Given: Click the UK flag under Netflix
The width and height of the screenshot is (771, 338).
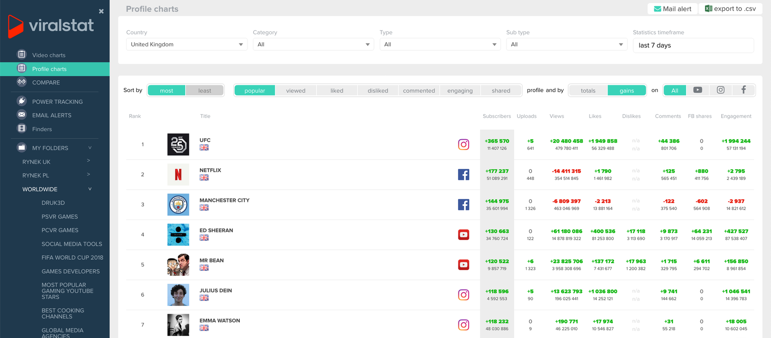Looking at the screenshot, I should coord(204,178).
